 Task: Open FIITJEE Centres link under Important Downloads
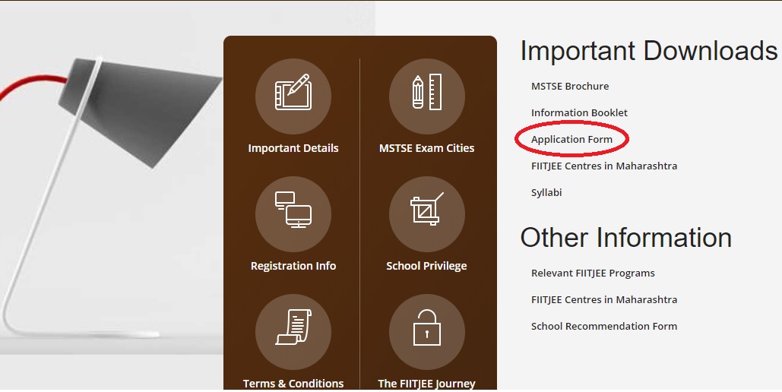604,166
